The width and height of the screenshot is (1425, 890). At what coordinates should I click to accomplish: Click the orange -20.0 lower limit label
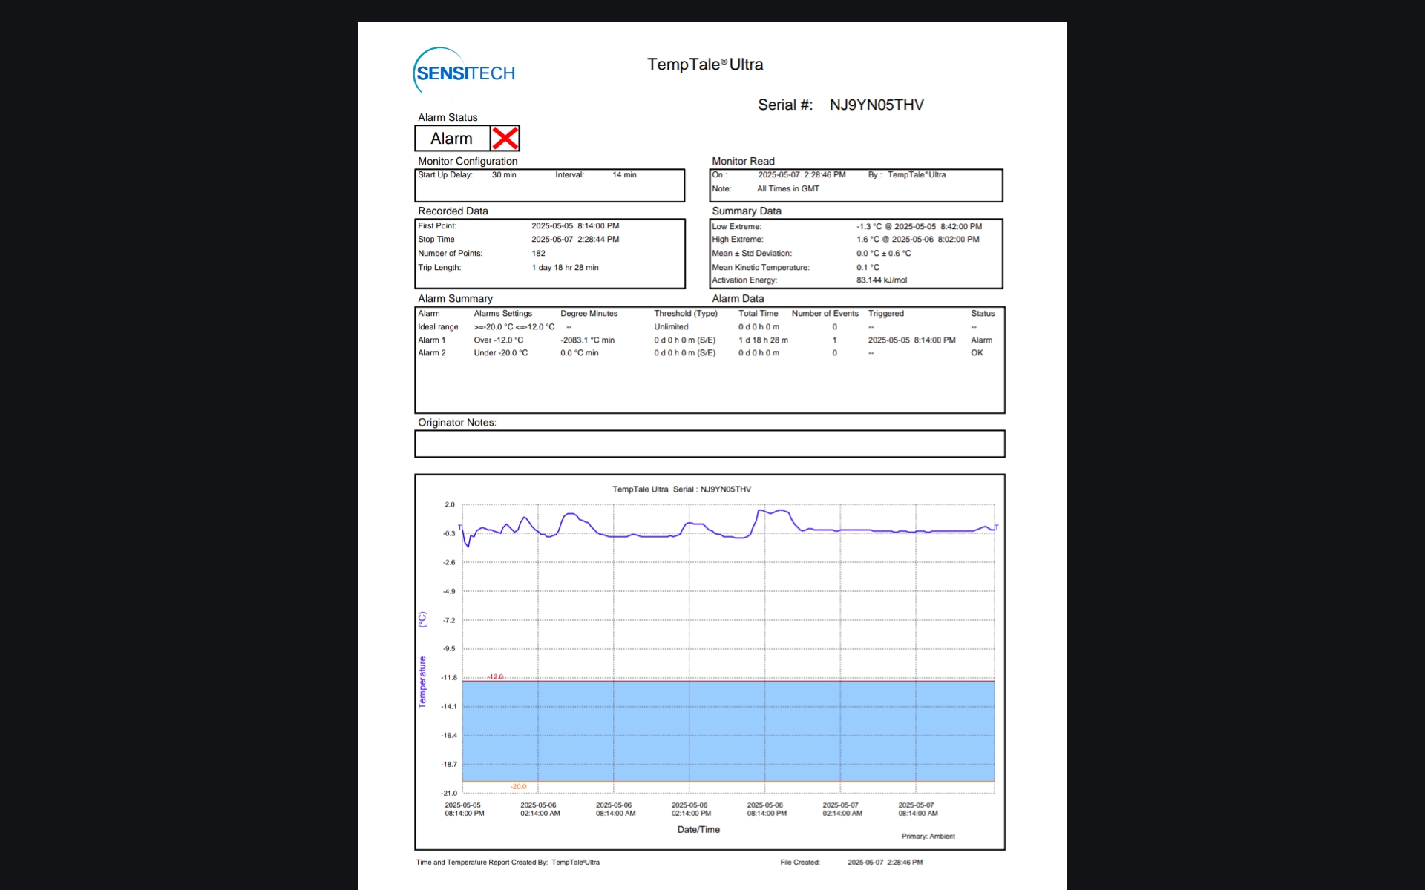tap(518, 787)
